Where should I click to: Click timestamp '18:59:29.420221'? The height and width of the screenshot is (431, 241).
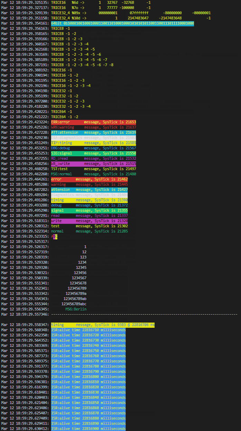pos(32,112)
